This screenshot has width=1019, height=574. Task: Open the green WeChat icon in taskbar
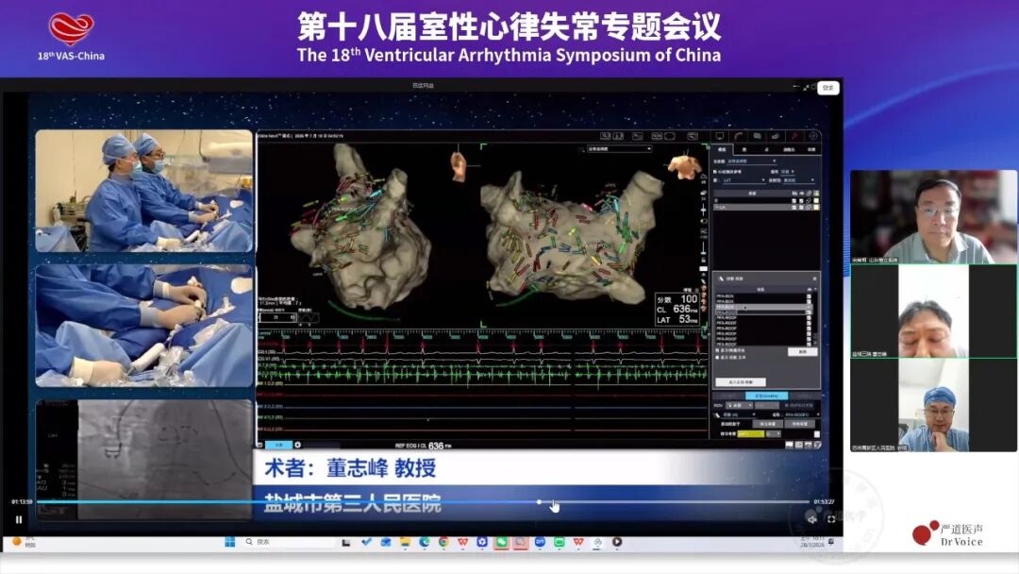click(x=501, y=542)
